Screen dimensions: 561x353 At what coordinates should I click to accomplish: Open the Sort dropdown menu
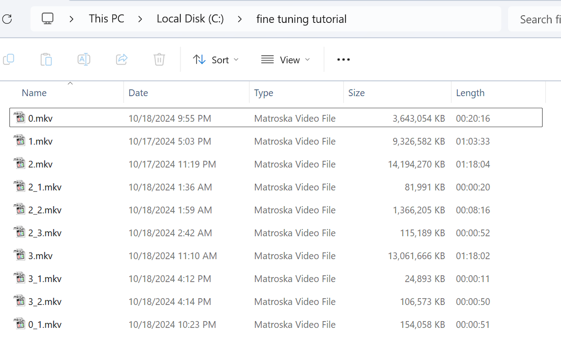coord(216,60)
